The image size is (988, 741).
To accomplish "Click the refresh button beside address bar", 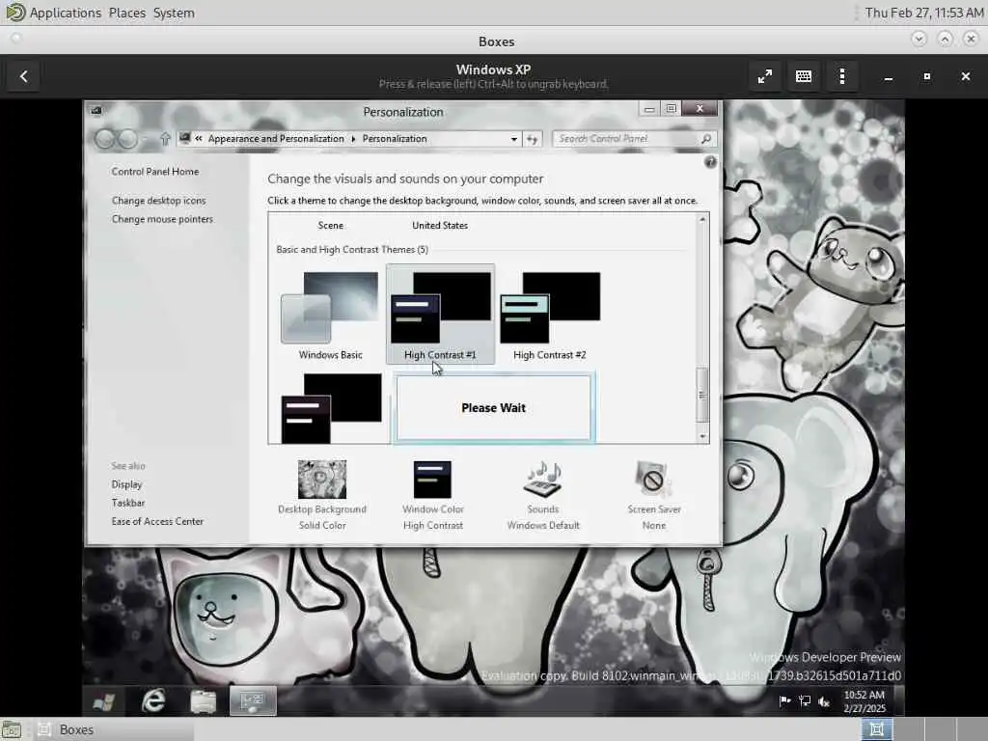I will [x=533, y=139].
